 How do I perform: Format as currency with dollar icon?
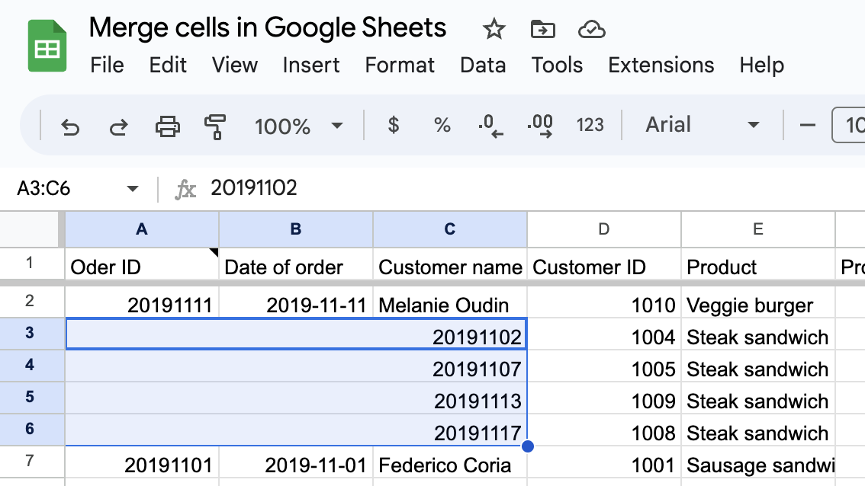pos(394,125)
